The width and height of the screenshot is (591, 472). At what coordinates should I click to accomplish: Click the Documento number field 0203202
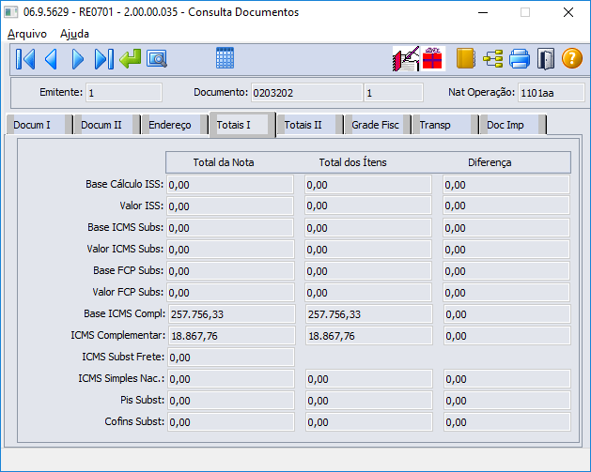[306, 93]
